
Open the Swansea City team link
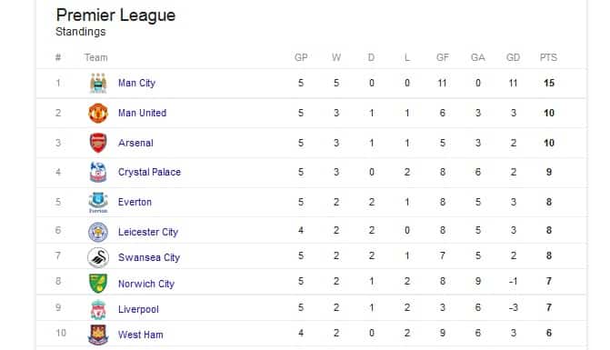tap(148, 257)
